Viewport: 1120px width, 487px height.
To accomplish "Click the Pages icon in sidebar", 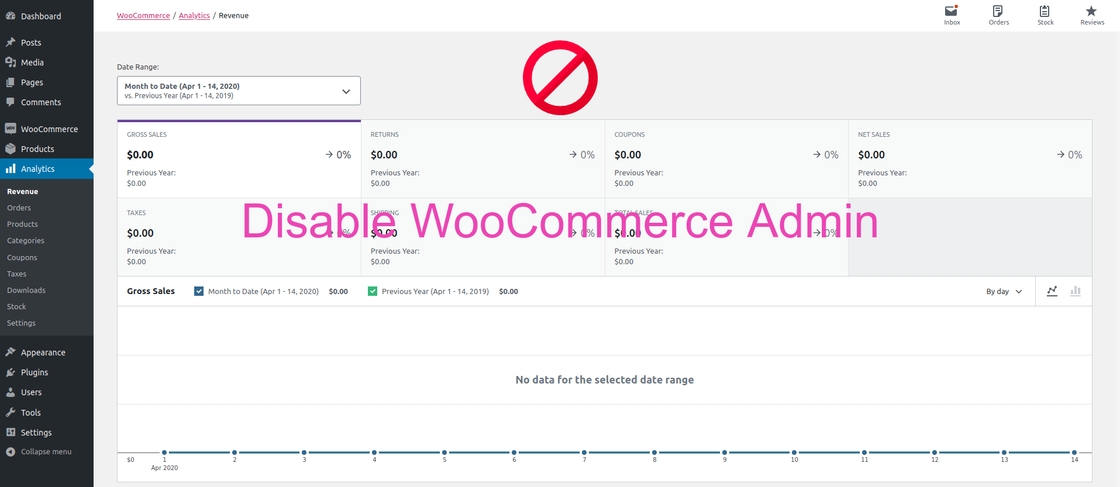I will click(11, 82).
